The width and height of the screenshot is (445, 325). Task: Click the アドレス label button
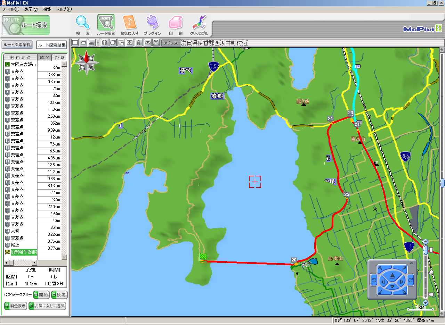[170, 43]
